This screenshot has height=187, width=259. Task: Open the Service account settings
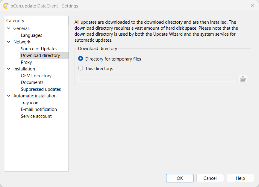tap(36, 116)
